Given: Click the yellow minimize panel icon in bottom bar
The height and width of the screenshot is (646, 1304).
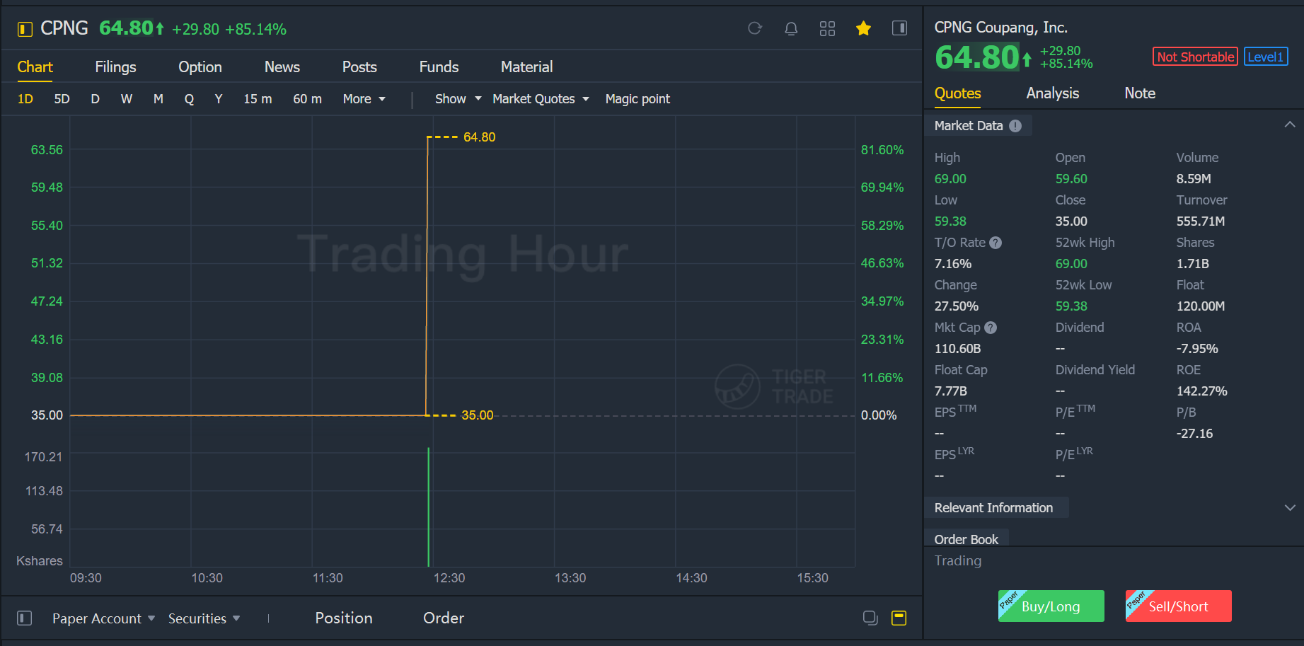Looking at the screenshot, I should 899,618.
